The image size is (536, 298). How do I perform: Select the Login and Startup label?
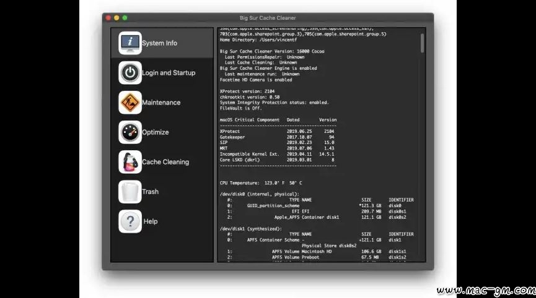[x=169, y=73]
